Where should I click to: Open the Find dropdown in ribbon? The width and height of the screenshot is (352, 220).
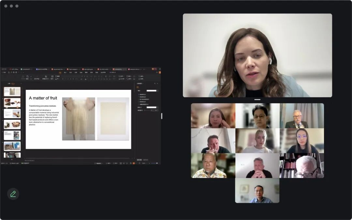(x=141, y=76)
